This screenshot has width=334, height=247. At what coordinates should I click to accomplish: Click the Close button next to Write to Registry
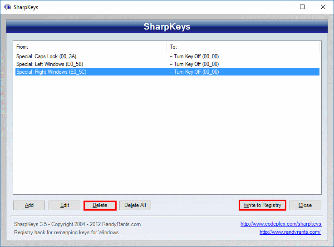coord(305,205)
